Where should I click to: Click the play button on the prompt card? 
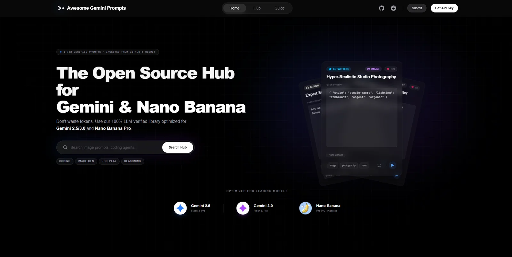pos(392,165)
